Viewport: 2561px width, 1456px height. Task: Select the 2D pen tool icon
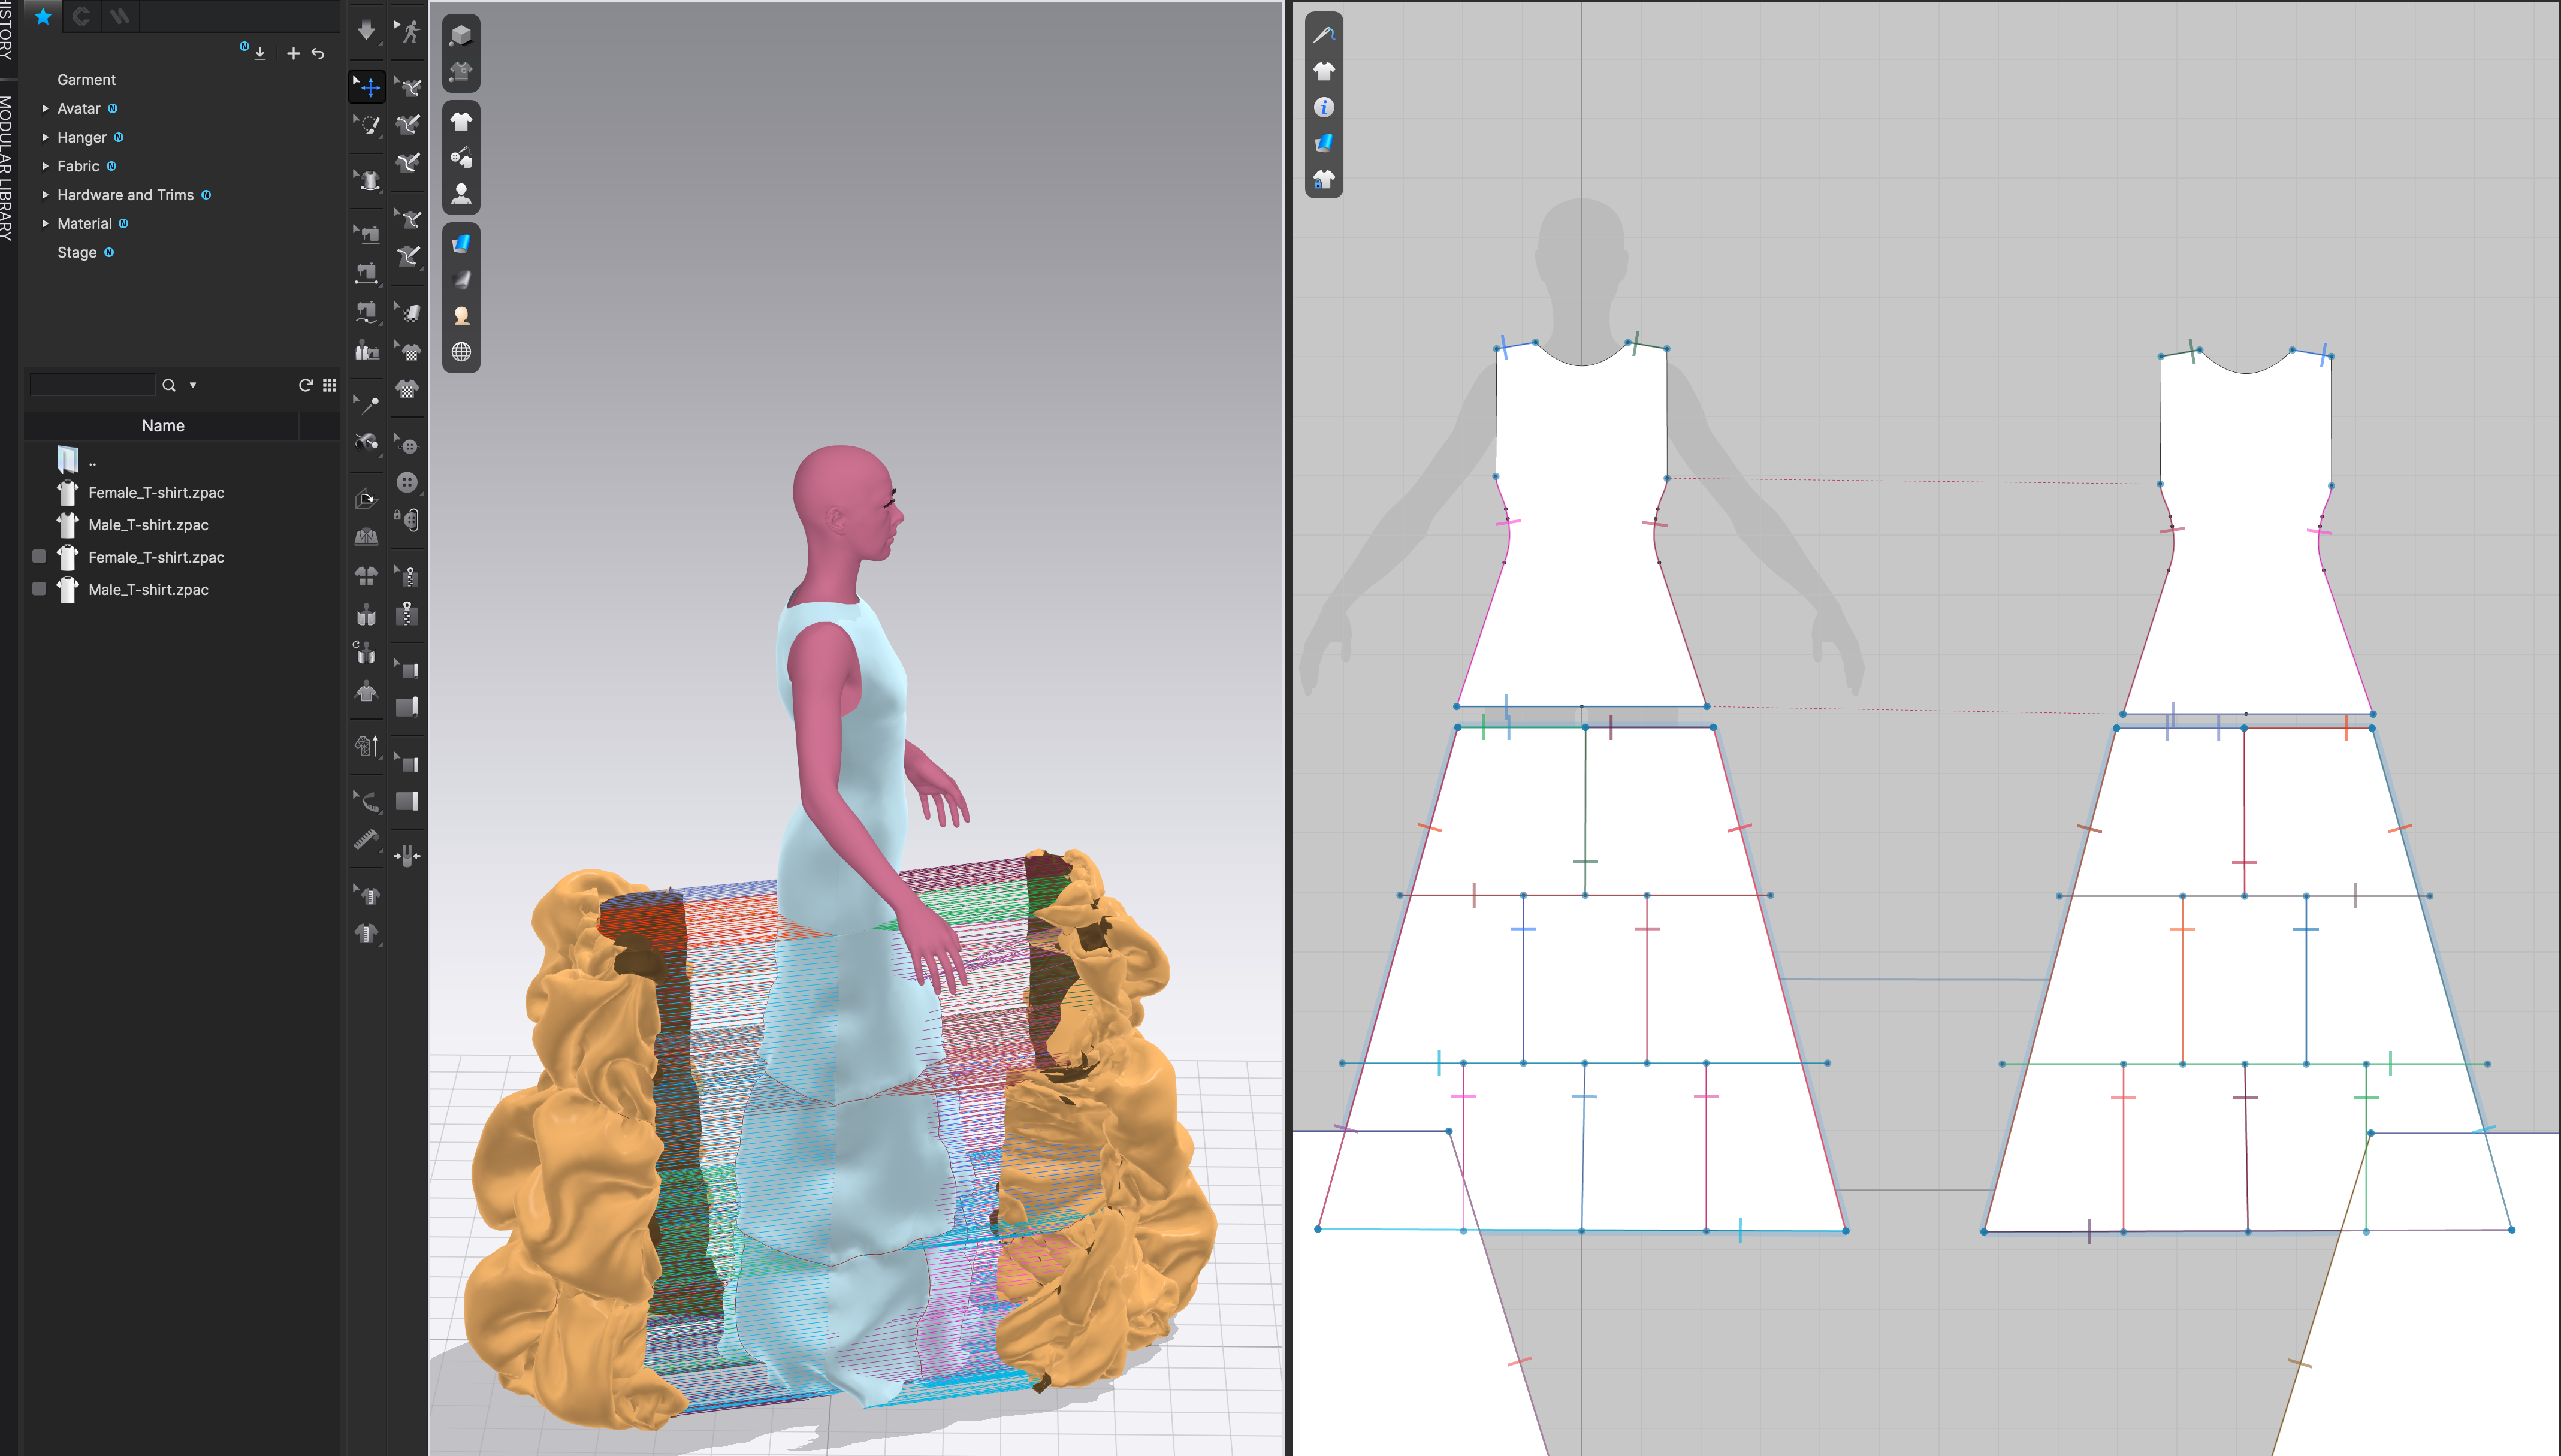pyautogui.click(x=1324, y=35)
